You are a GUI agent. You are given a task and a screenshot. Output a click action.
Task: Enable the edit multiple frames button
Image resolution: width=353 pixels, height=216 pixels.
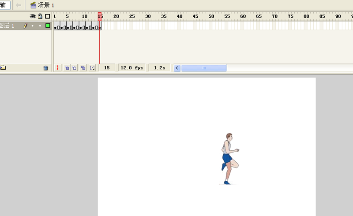pyautogui.click(x=83, y=68)
